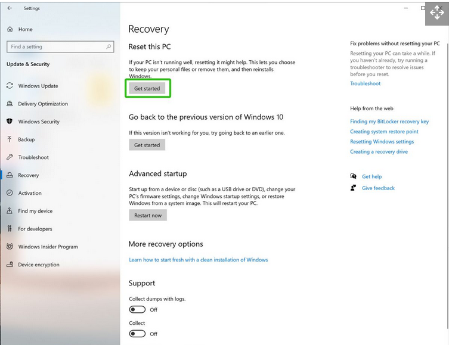The image size is (449, 345).
Task: Select For developers in sidebar
Action: (35, 229)
